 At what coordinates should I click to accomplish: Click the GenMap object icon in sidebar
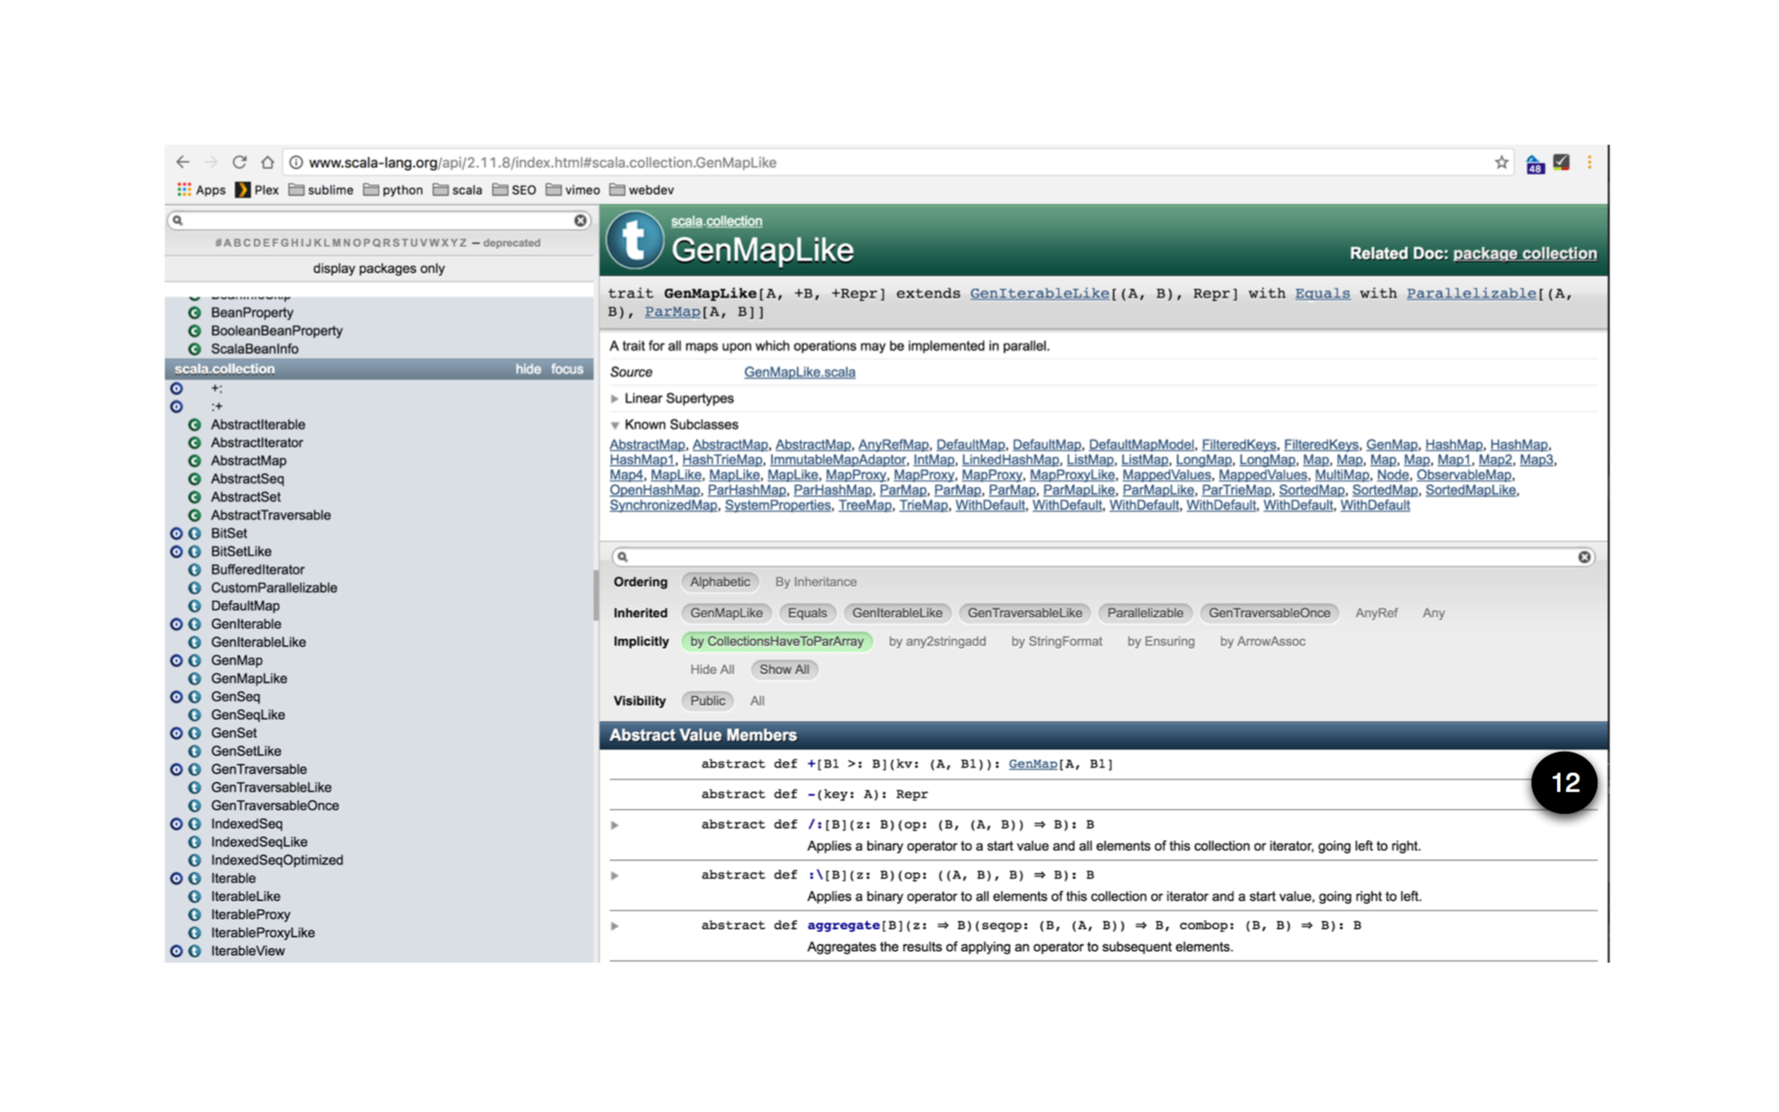(x=176, y=660)
